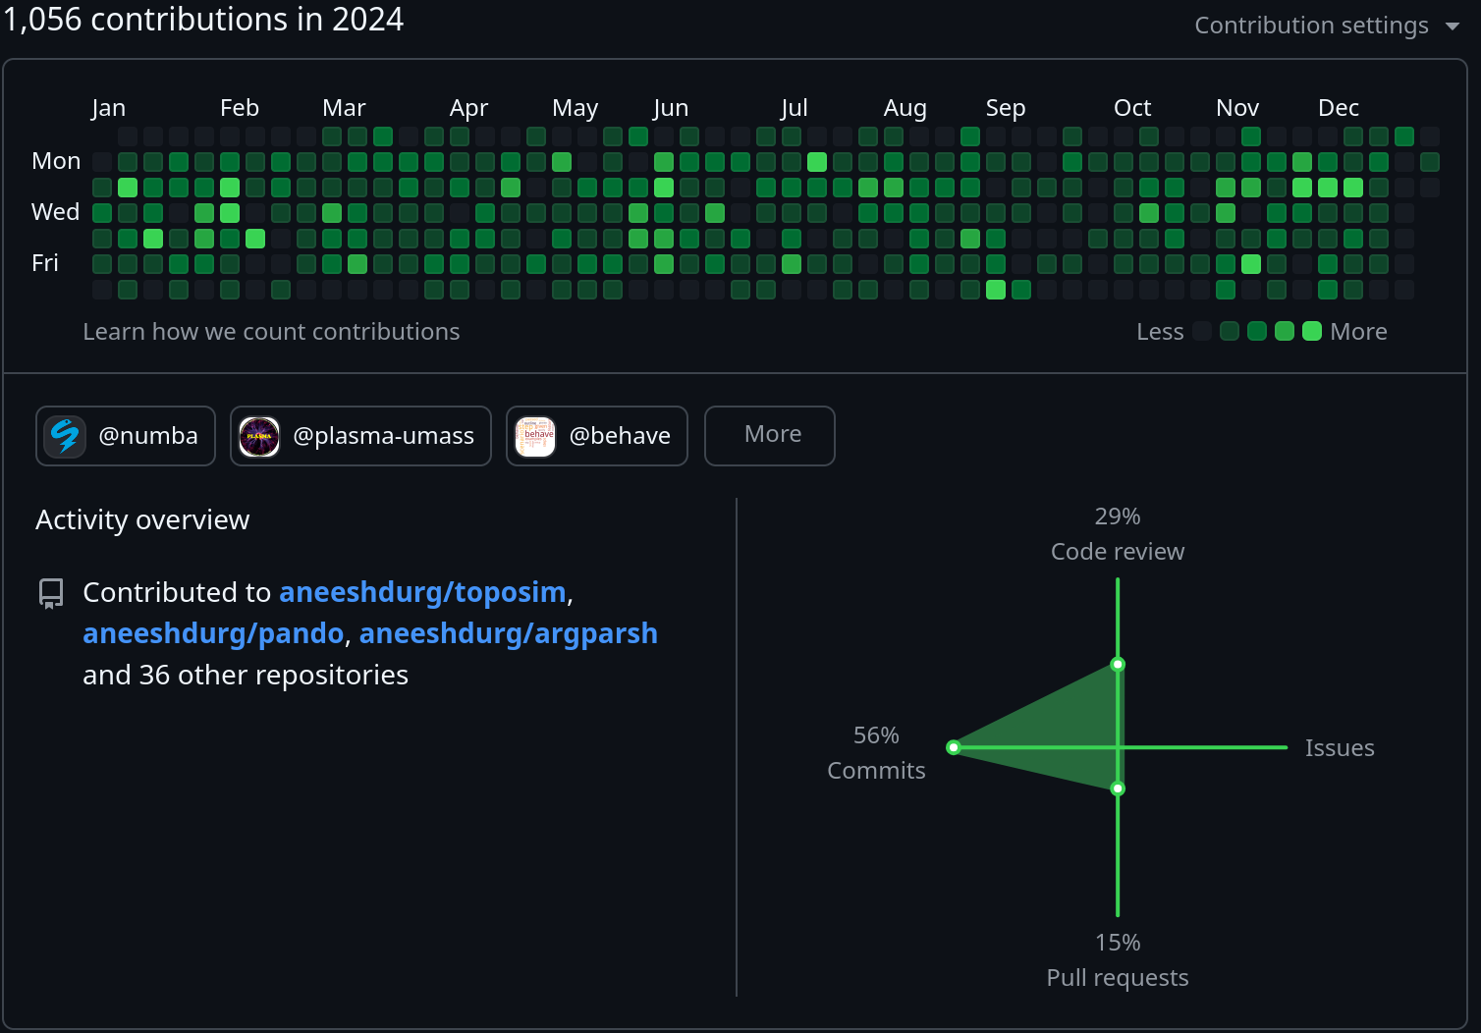The height and width of the screenshot is (1033, 1481).
Task: Click the Wed weekday label
Action: pyautogui.click(x=55, y=212)
